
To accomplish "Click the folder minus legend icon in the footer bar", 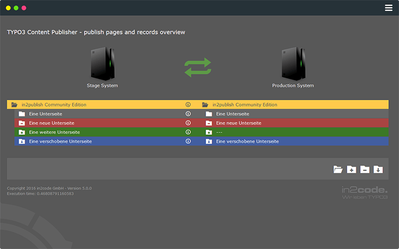I will point(365,169).
